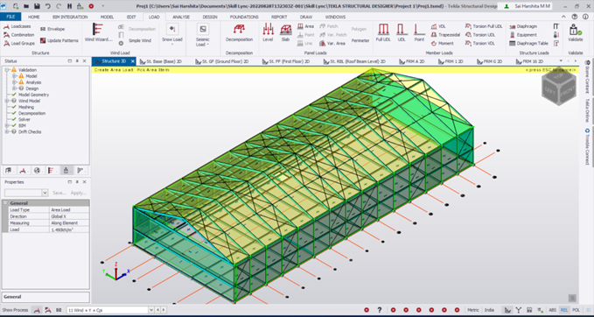Open the FRM A 2D view tab

click(x=411, y=61)
